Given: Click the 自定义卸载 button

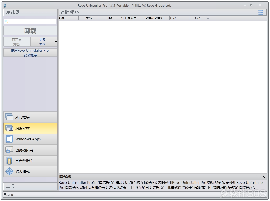Looking at the screenshot, I should point(17,42).
